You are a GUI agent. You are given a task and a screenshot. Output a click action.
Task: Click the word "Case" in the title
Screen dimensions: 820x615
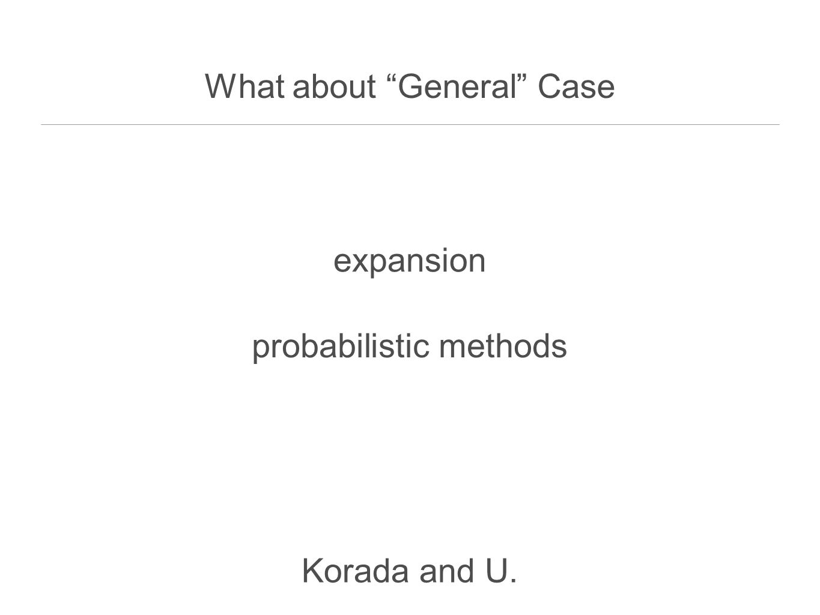tap(576, 86)
